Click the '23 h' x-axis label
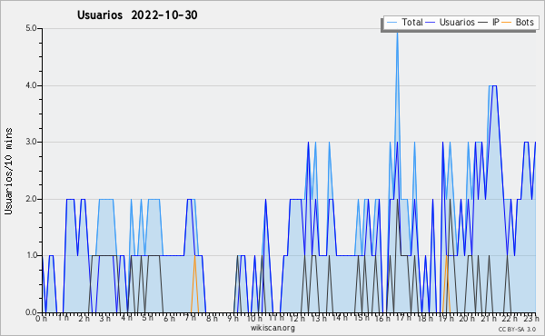Screen dimensions: 545x336 click(531, 319)
